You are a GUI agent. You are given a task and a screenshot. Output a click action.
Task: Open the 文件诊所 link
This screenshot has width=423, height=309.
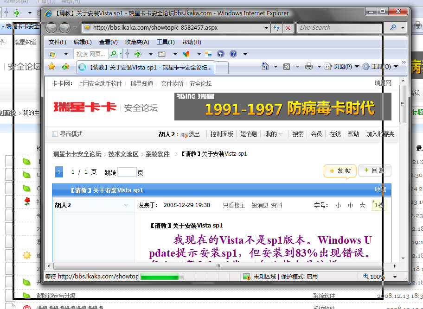click(x=172, y=83)
